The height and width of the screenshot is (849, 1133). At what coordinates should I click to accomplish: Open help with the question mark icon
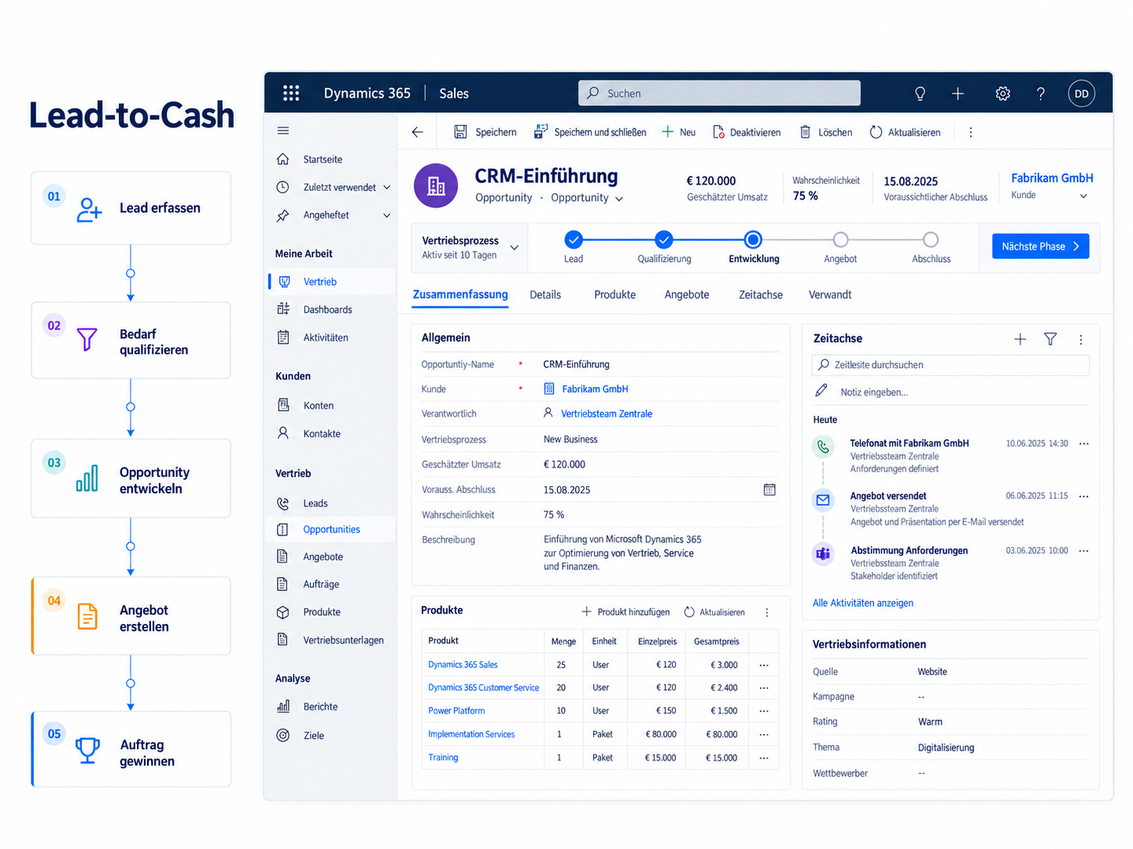[1041, 94]
